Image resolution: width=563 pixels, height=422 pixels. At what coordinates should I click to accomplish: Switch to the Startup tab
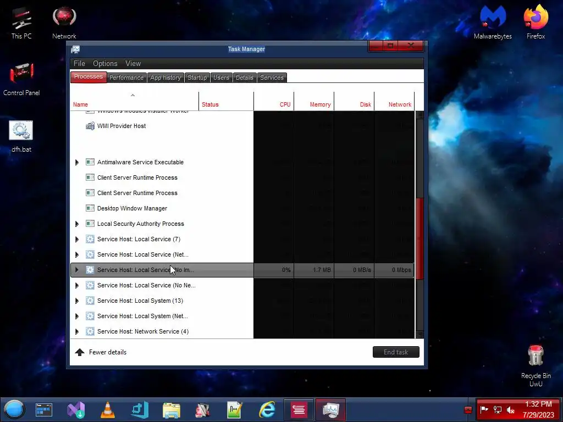(x=197, y=77)
